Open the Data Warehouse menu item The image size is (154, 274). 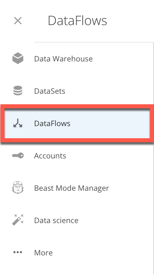tap(63, 59)
